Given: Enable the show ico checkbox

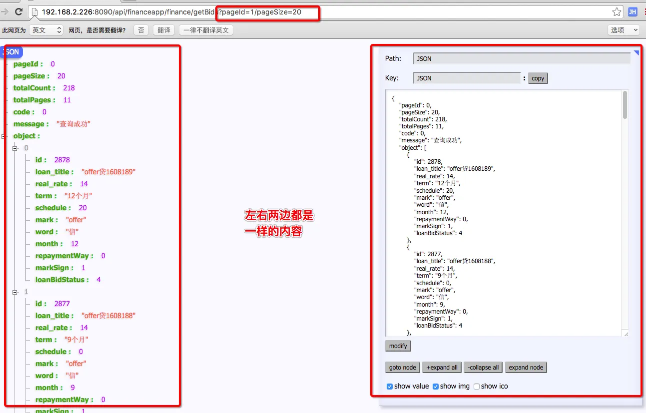Looking at the screenshot, I should pos(477,387).
